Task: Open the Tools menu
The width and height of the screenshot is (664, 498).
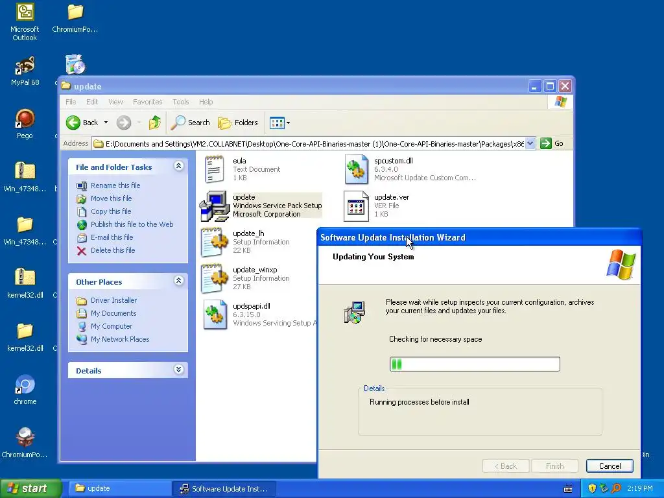Action: point(181,102)
